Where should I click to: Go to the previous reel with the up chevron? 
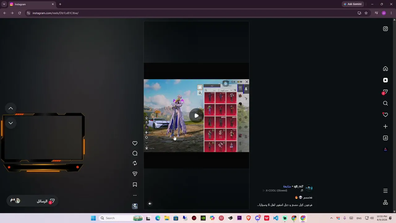click(x=11, y=108)
